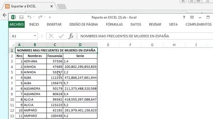
Task: Click the Serie header cell
Action: pos(80,56)
